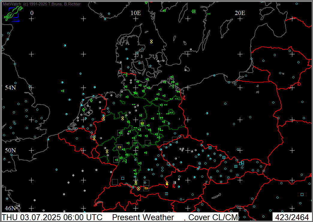Click the 'Present Weather' label
The width and height of the screenshot is (313, 222).
coord(143,217)
